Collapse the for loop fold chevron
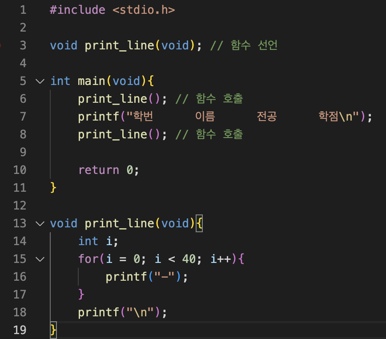 tap(40, 259)
